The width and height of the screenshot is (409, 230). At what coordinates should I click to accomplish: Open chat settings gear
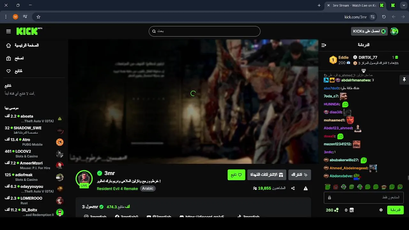click(381, 210)
